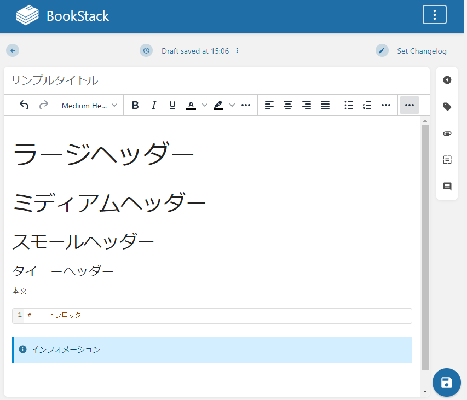Image resolution: width=467 pixels, height=400 pixels.
Task: Save the page with floppy disk button
Action: 446,382
